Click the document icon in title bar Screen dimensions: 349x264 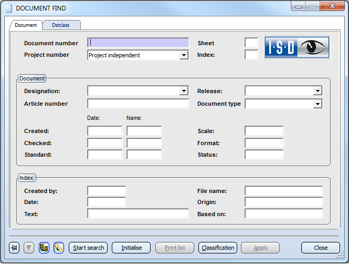click(x=8, y=8)
